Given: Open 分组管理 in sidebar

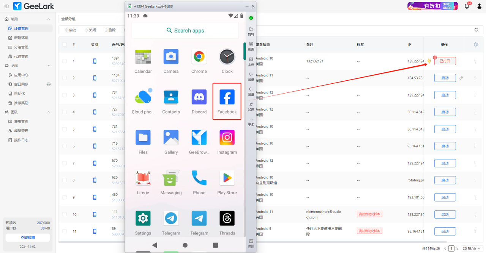Looking at the screenshot, I should tap(29, 47).
